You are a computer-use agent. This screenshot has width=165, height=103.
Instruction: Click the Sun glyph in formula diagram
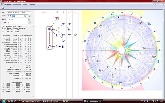click(63, 41)
